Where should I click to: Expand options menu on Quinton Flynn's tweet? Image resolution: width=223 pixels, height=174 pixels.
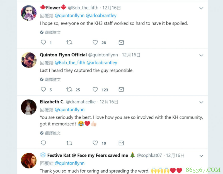coord(201,55)
